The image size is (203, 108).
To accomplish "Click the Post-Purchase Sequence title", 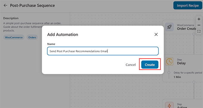I will tap(32, 5).
